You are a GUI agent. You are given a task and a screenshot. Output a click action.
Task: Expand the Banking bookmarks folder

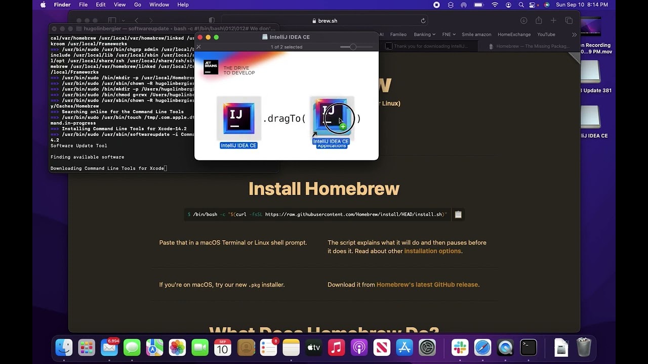pyautogui.click(x=424, y=34)
